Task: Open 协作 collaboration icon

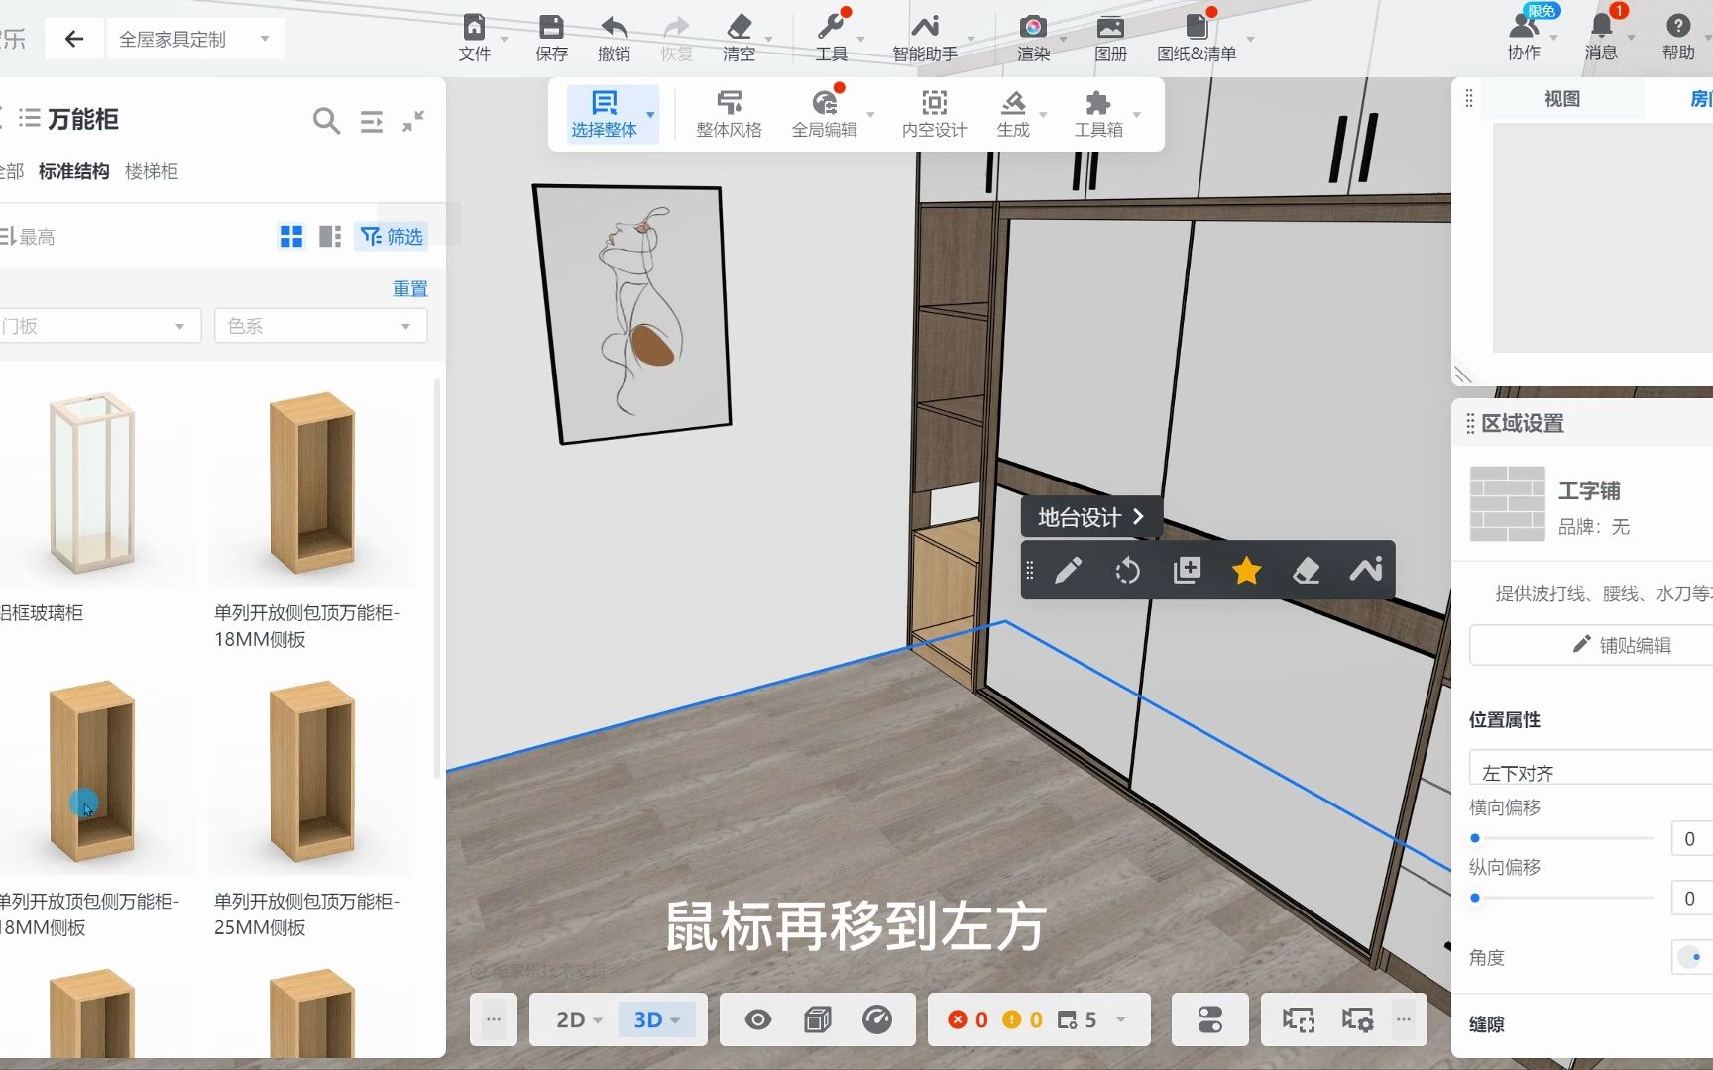Action: point(1524,26)
